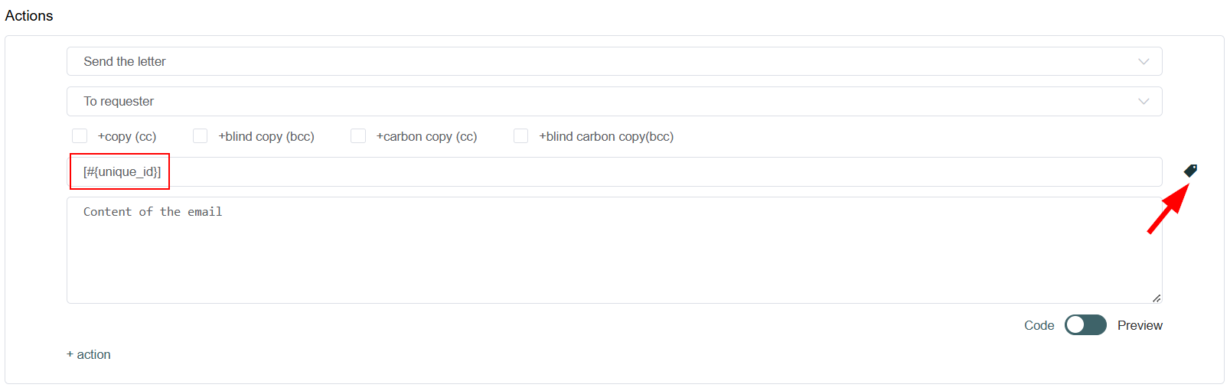Screen dimensions: 1230x391
Task: Toggle the Code/Preview switch
Action: [x=1085, y=325]
